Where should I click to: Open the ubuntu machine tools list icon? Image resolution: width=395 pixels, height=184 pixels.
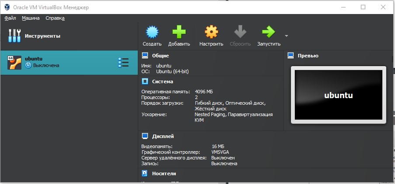click(x=123, y=62)
